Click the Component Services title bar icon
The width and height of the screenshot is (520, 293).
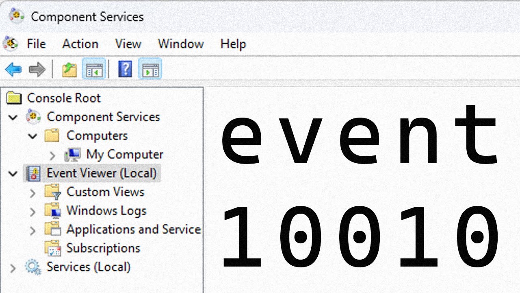point(17,15)
